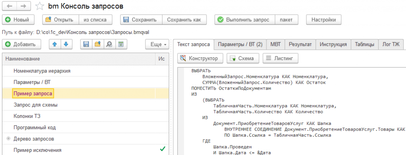Select the Параметры / ВТ list row

(x=85, y=82)
